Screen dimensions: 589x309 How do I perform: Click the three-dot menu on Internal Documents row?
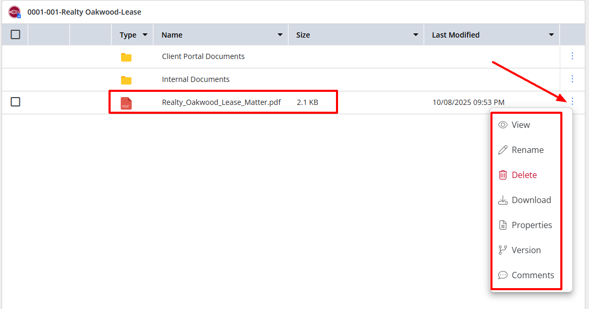click(572, 79)
